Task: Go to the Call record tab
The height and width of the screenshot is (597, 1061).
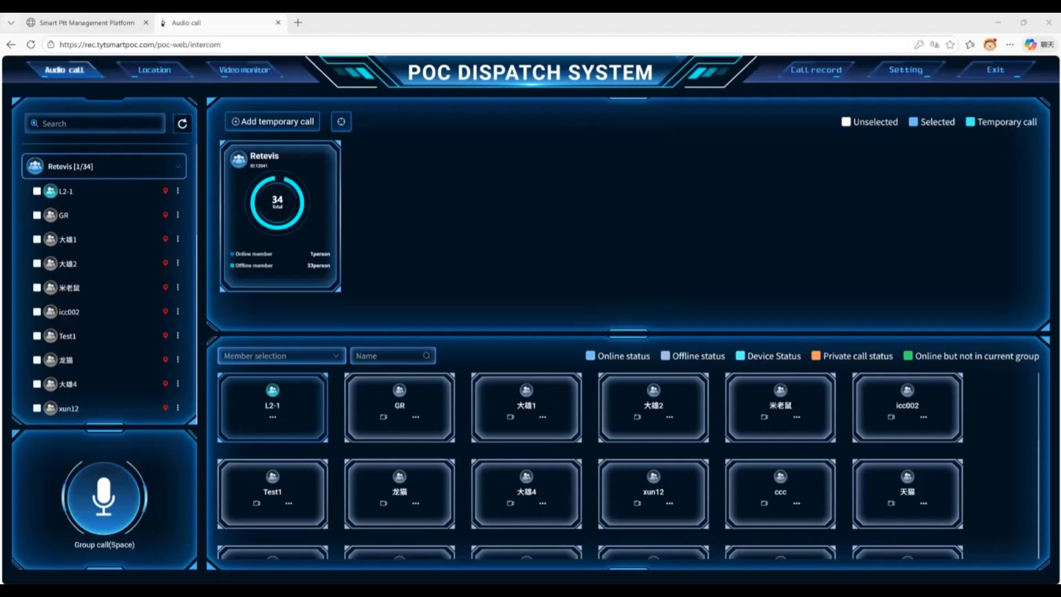Action: 816,70
